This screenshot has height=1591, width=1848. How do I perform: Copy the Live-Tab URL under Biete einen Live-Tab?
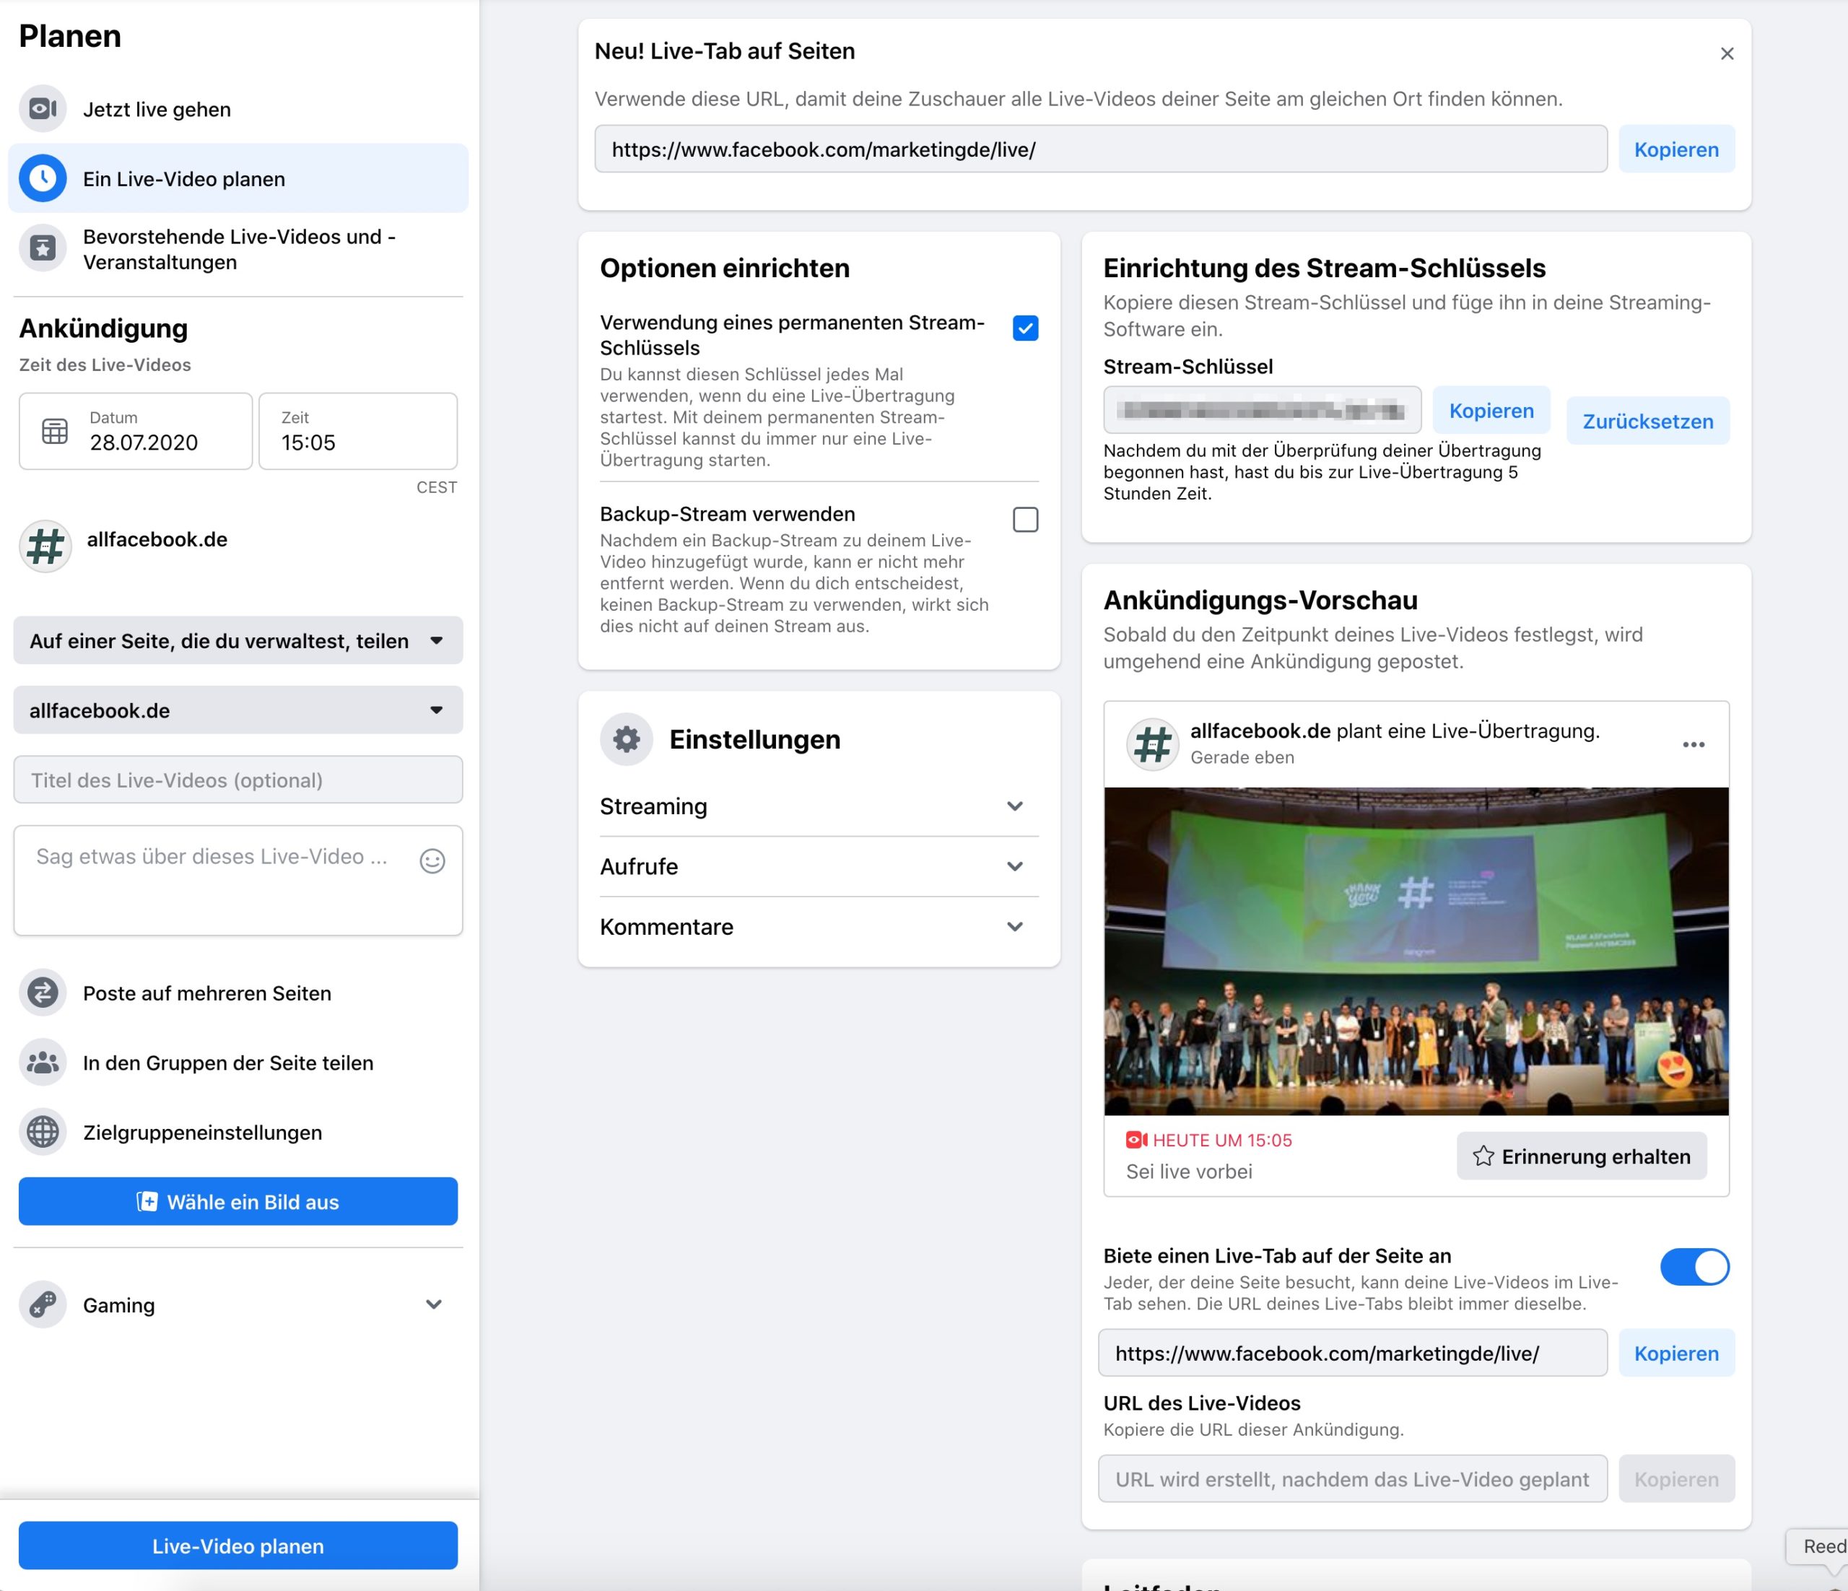pos(1676,1353)
